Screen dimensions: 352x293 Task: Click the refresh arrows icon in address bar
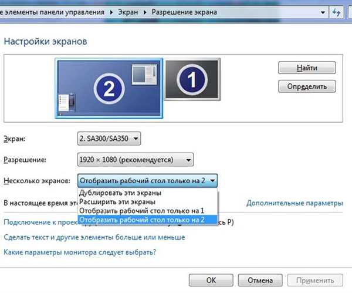336,12
